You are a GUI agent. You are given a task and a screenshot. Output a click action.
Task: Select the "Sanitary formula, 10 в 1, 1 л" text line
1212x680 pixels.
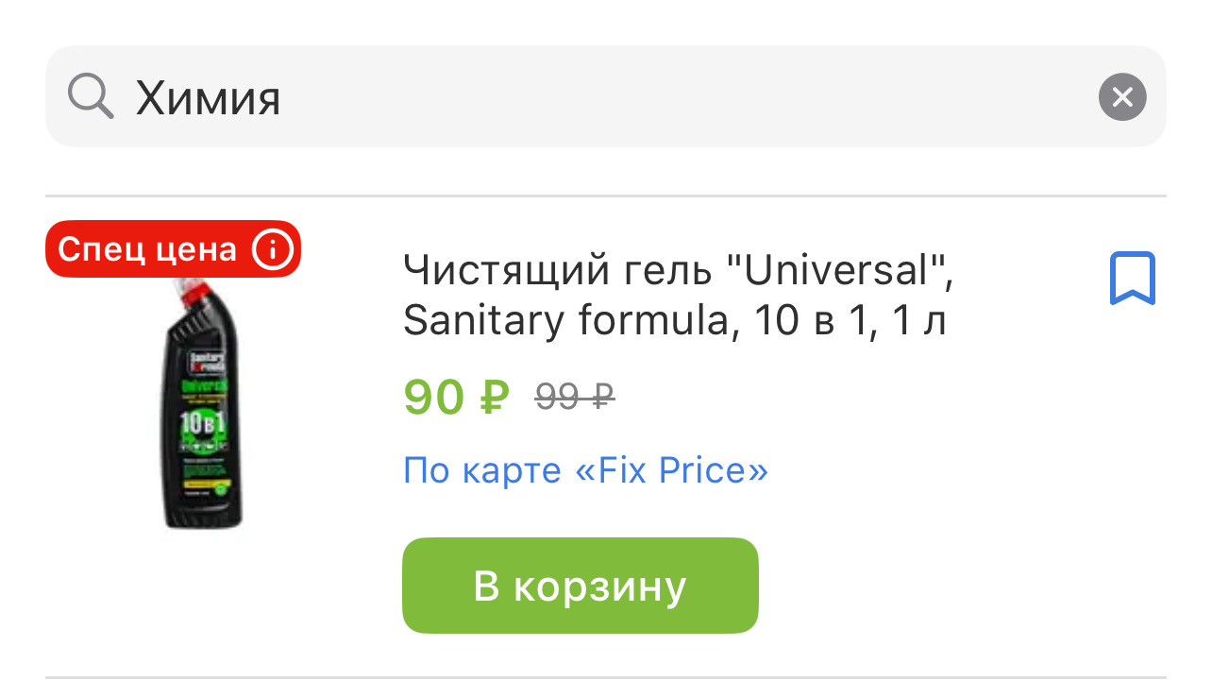coord(674,322)
